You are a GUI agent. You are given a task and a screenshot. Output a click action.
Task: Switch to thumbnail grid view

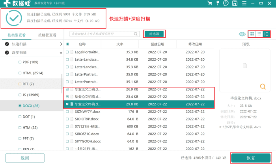tap(252, 34)
